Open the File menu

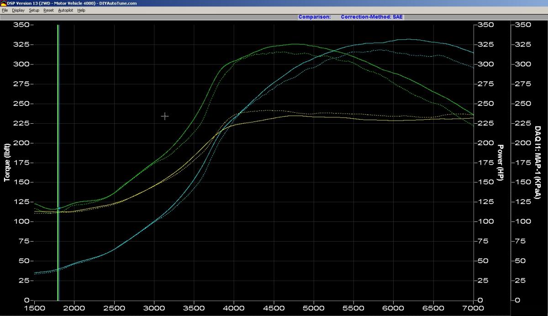coord(5,10)
